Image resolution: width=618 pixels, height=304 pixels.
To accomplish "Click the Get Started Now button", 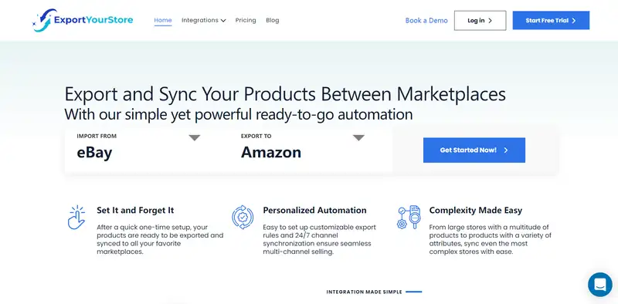I will pyautogui.click(x=474, y=150).
